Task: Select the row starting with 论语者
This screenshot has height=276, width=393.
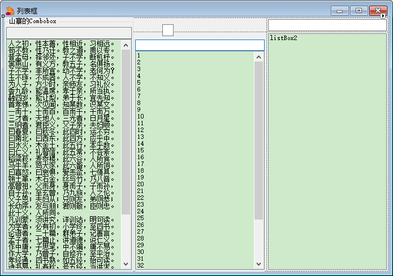Action: pos(64,233)
